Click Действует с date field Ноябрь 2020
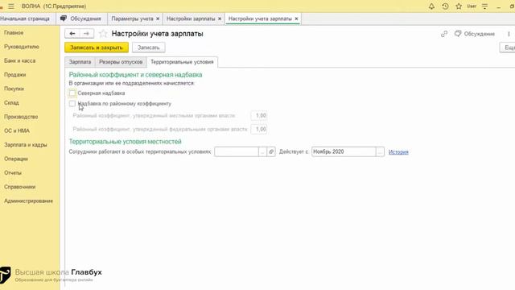 pos(344,151)
